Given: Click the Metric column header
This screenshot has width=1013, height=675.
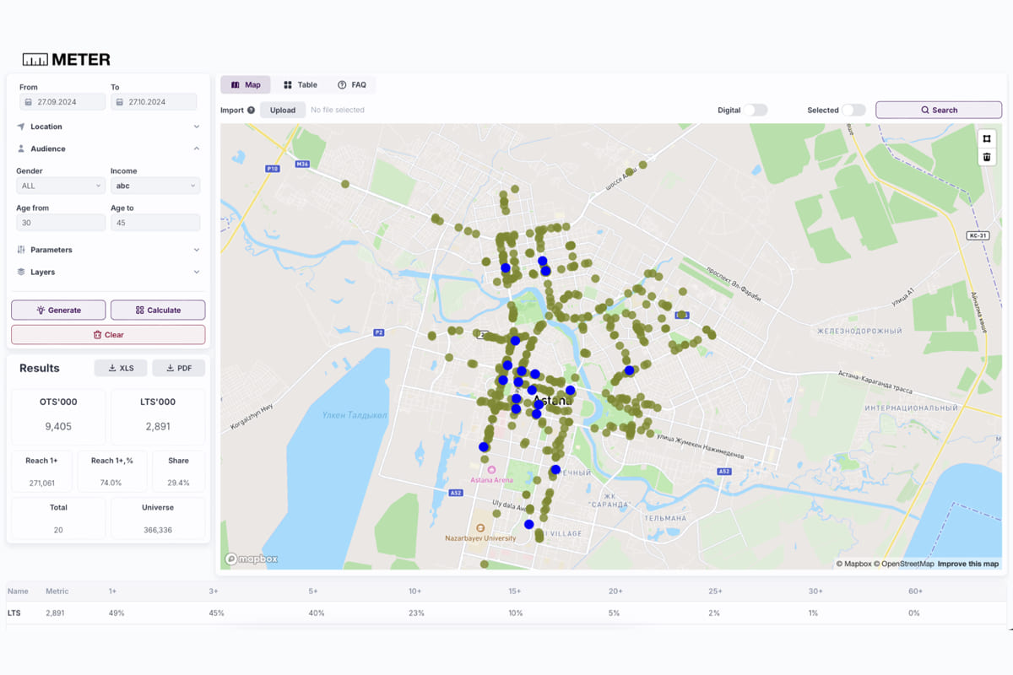Looking at the screenshot, I should tap(57, 591).
